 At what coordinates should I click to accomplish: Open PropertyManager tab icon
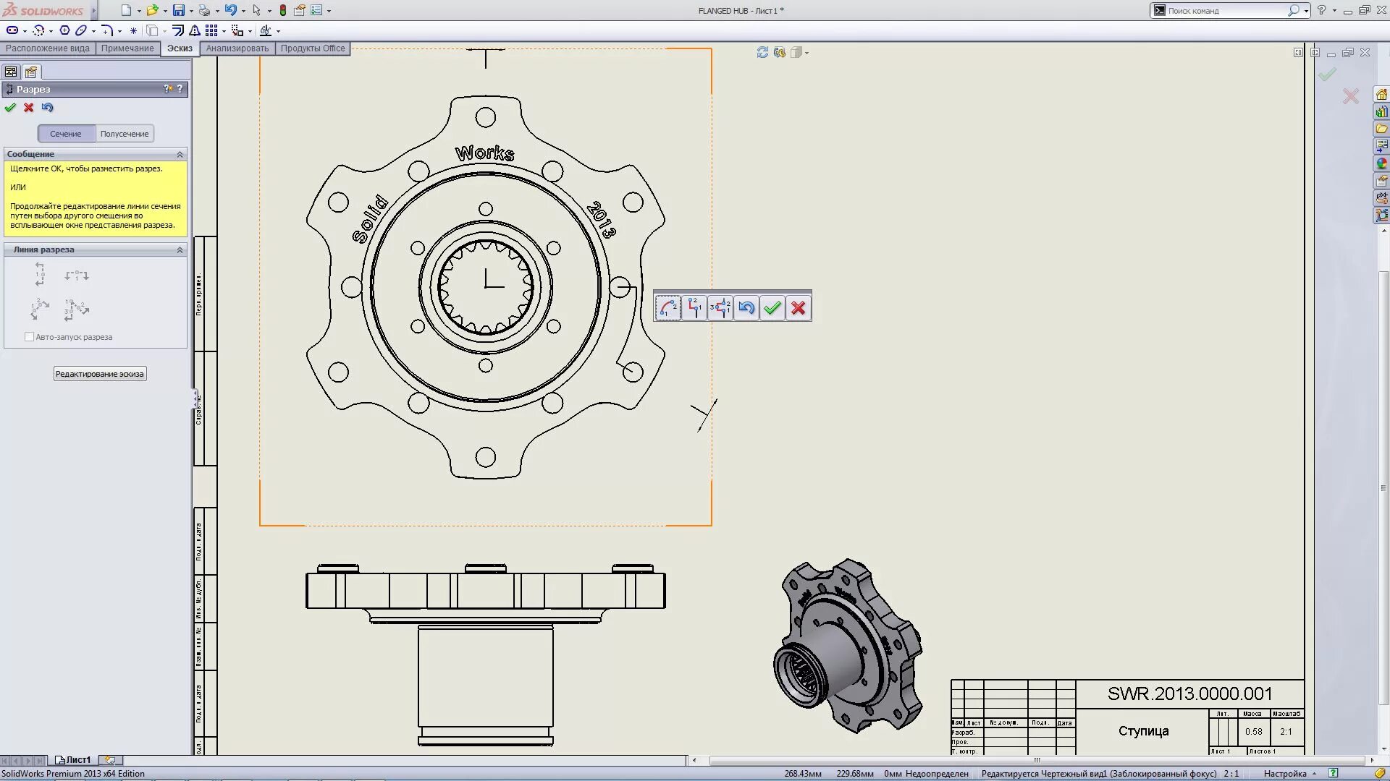(x=31, y=72)
